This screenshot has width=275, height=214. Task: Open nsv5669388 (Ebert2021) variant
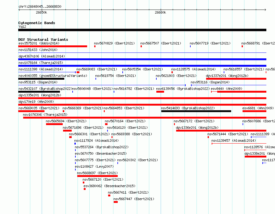[x=132, y=134]
